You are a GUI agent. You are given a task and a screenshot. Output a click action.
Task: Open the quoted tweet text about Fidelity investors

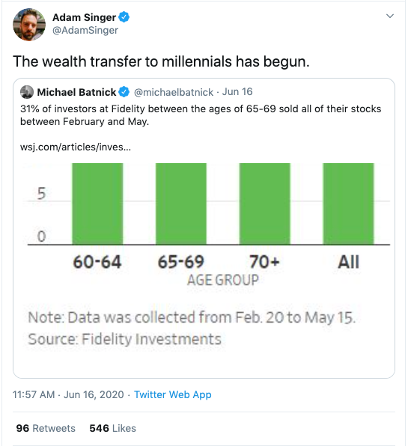(x=201, y=115)
